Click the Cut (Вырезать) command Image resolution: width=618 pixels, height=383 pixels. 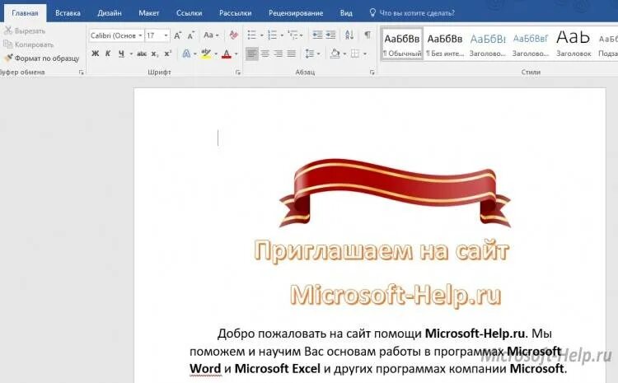click(x=25, y=30)
